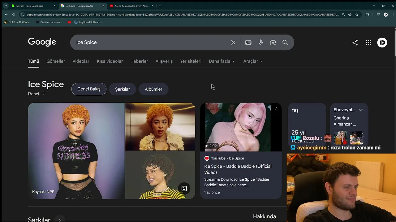Open the fur-collar Ice Spice photo

click(x=160, y=127)
